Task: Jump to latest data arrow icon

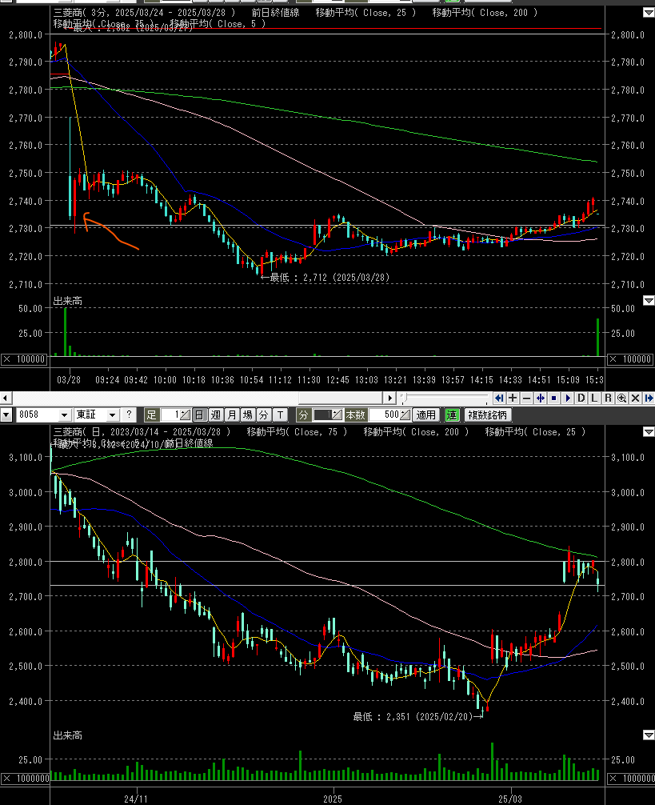Action: [x=649, y=398]
